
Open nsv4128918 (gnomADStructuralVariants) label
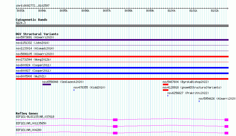click(192, 87)
